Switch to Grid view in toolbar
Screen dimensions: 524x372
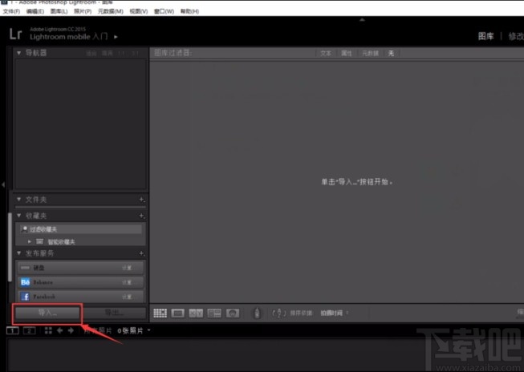[160, 313]
